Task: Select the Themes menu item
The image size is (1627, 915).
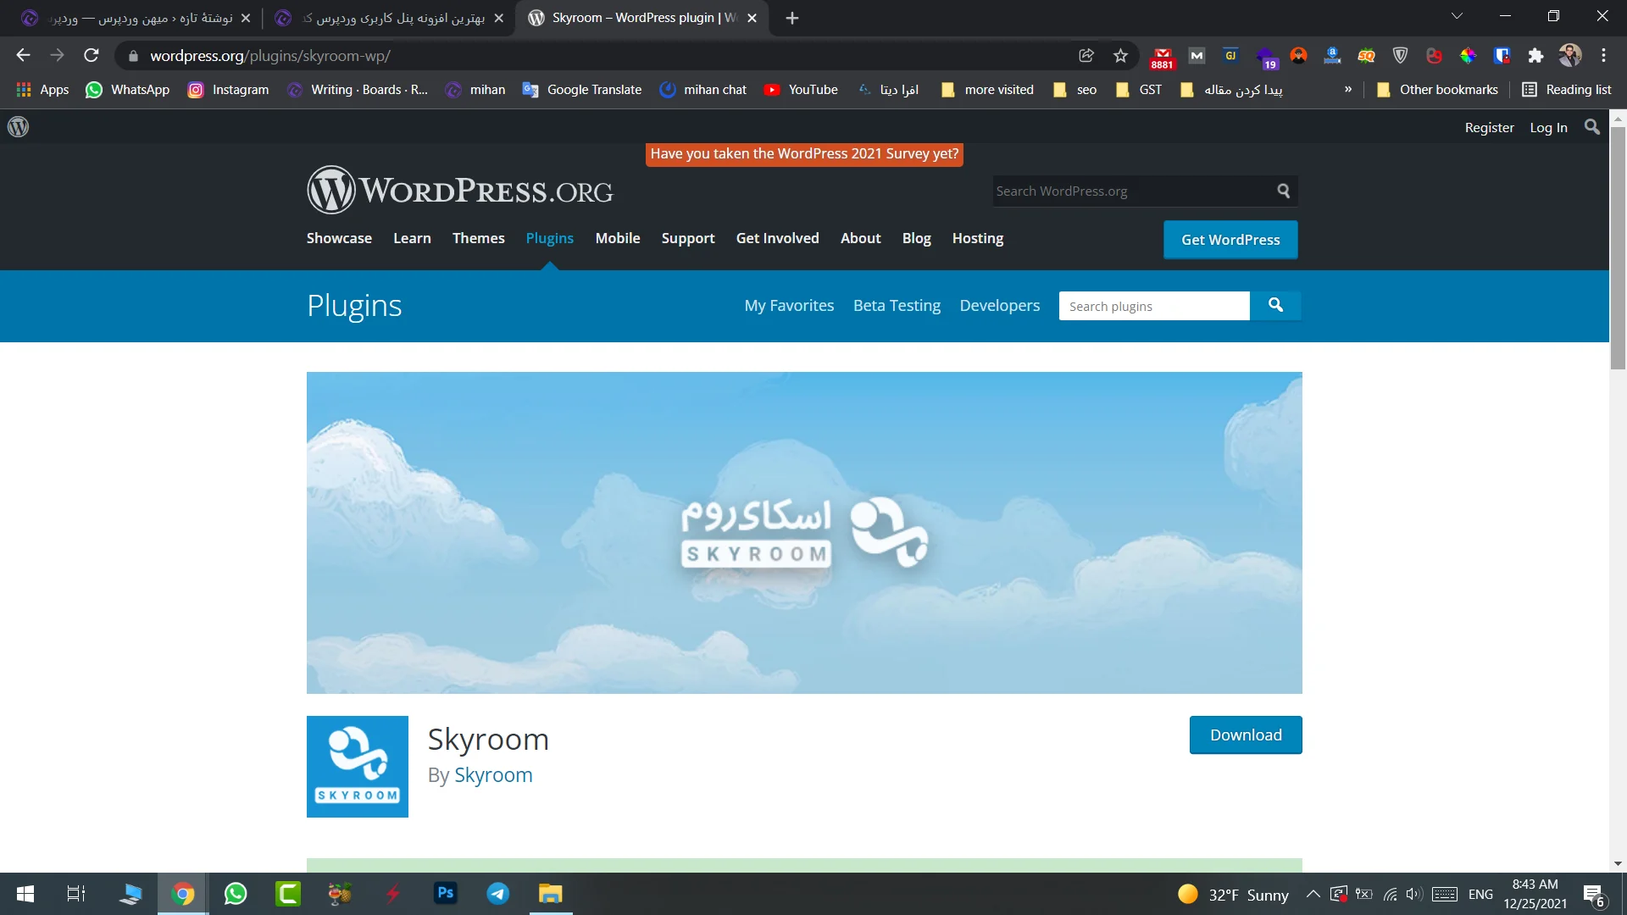Action: 478,238
